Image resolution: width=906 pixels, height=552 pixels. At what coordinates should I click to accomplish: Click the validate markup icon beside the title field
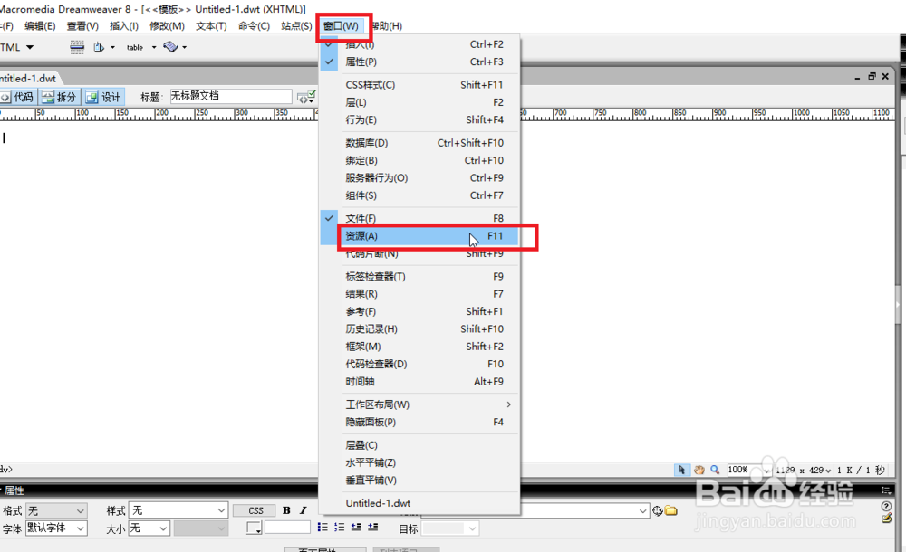point(306,97)
